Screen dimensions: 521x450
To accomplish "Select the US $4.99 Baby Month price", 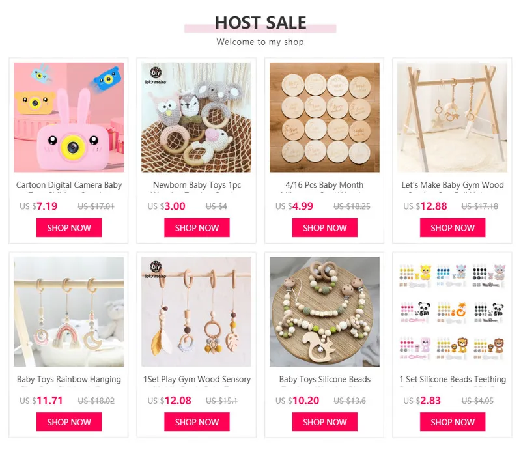I will tap(294, 206).
